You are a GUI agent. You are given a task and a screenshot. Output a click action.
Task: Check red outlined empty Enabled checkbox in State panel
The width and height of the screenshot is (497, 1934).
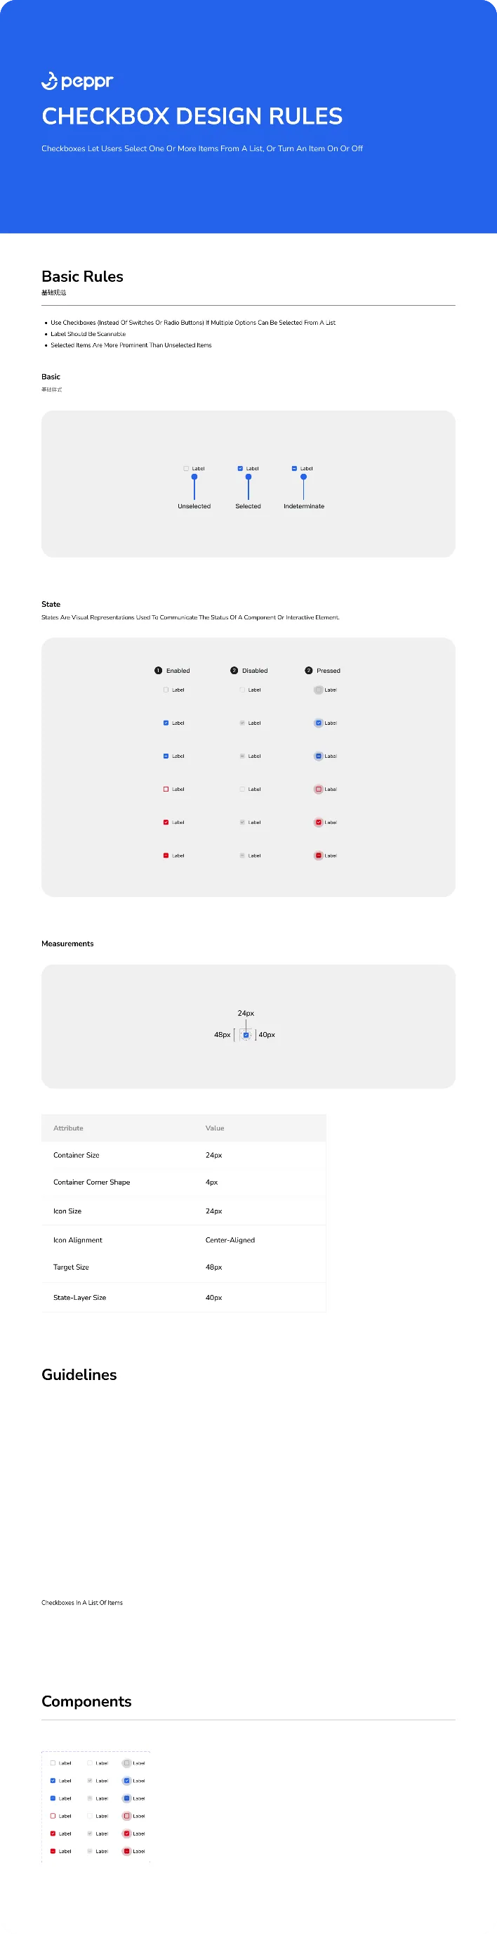(x=166, y=789)
